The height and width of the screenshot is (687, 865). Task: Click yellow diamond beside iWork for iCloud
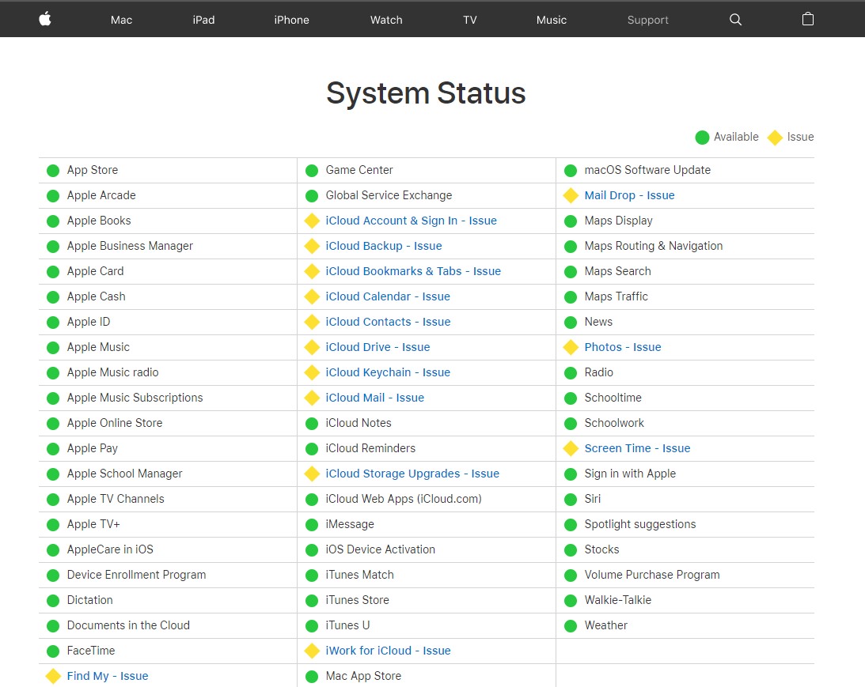click(312, 651)
